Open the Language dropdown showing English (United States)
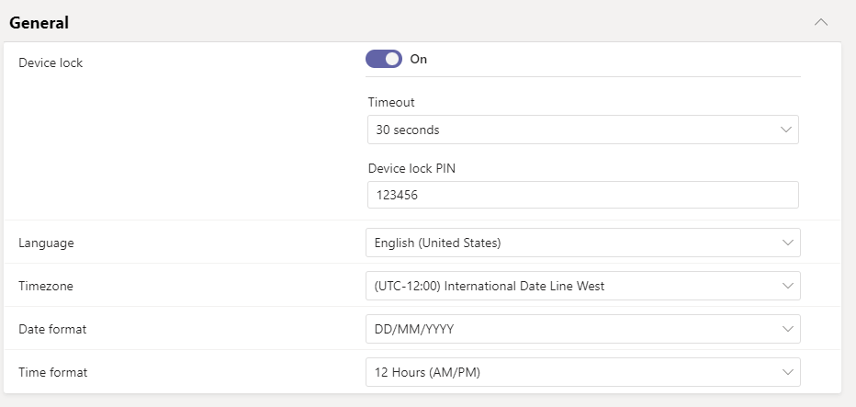 click(583, 243)
